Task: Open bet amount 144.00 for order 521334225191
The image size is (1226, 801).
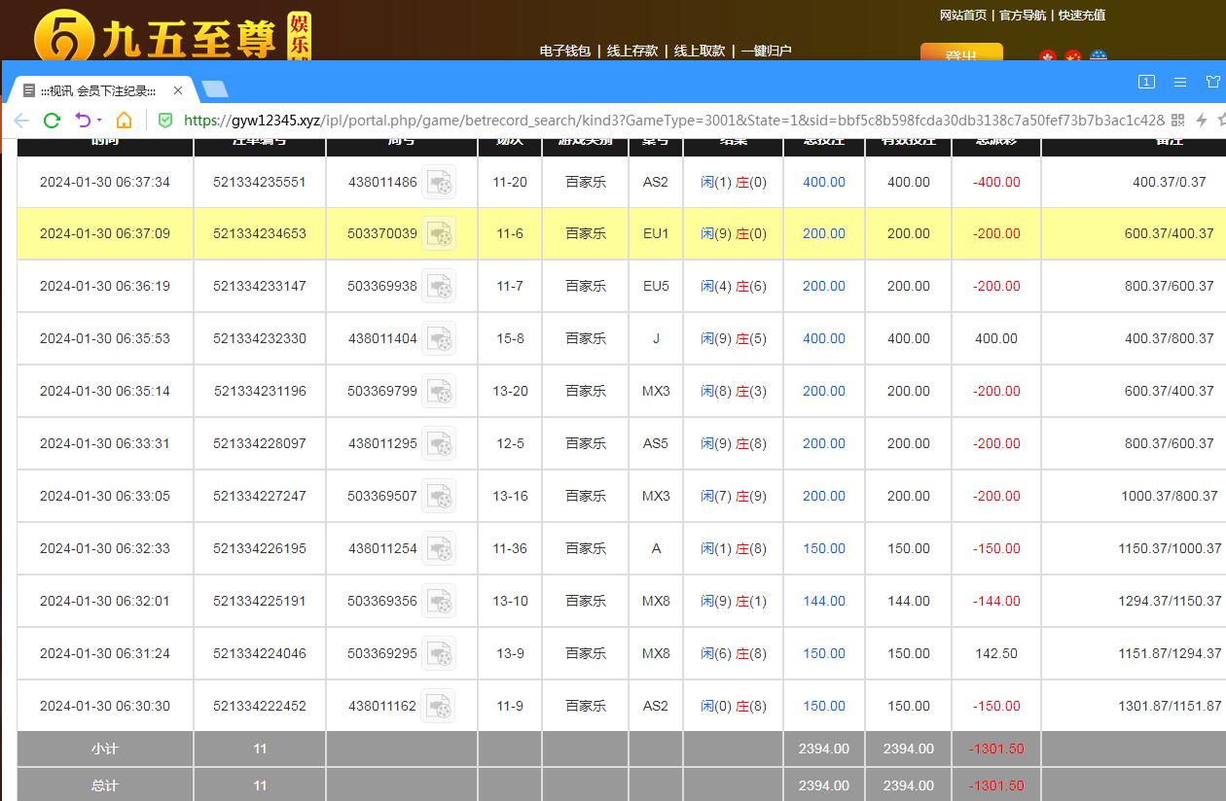Action: coord(824,602)
